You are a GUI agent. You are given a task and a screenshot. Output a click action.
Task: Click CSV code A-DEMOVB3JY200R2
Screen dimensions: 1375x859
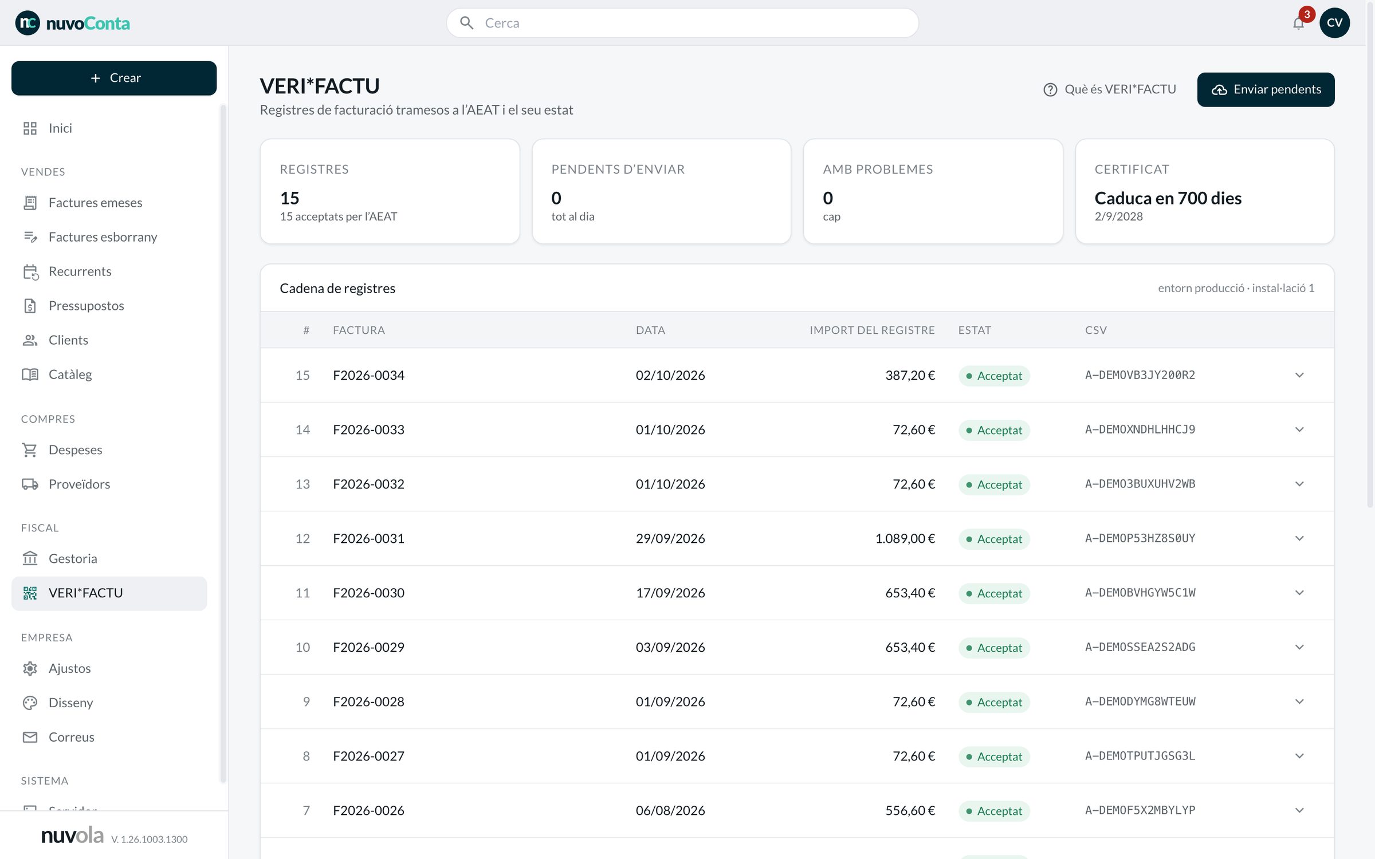[x=1140, y=375]
